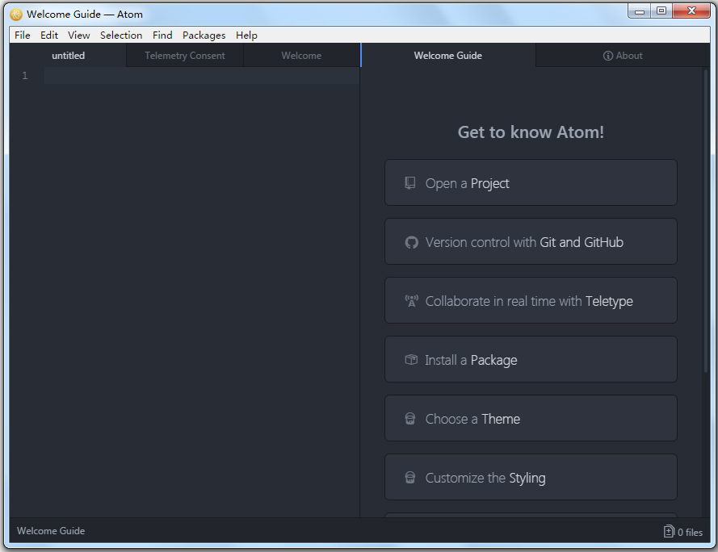Expand the Collaborate with Teletype card
The width and height of the screenshot is (718, 552).
pos(531,300)
